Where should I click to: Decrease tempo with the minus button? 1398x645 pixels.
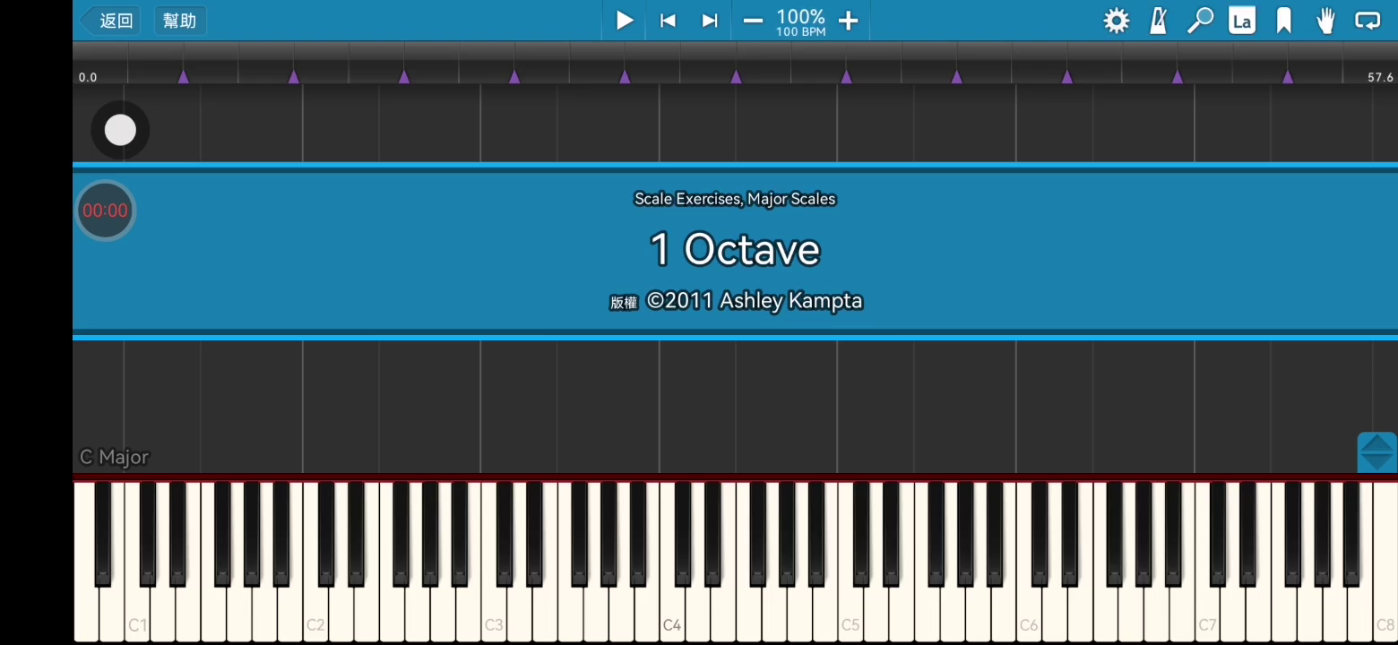click(753, 21)
